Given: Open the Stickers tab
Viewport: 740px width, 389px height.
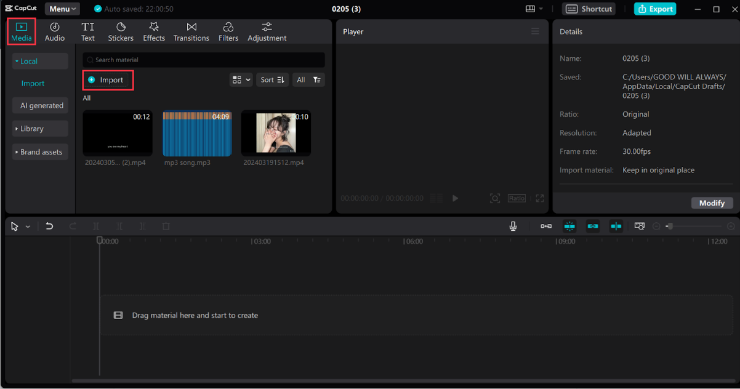Looking at the screenshot, I should pos(121,31).
